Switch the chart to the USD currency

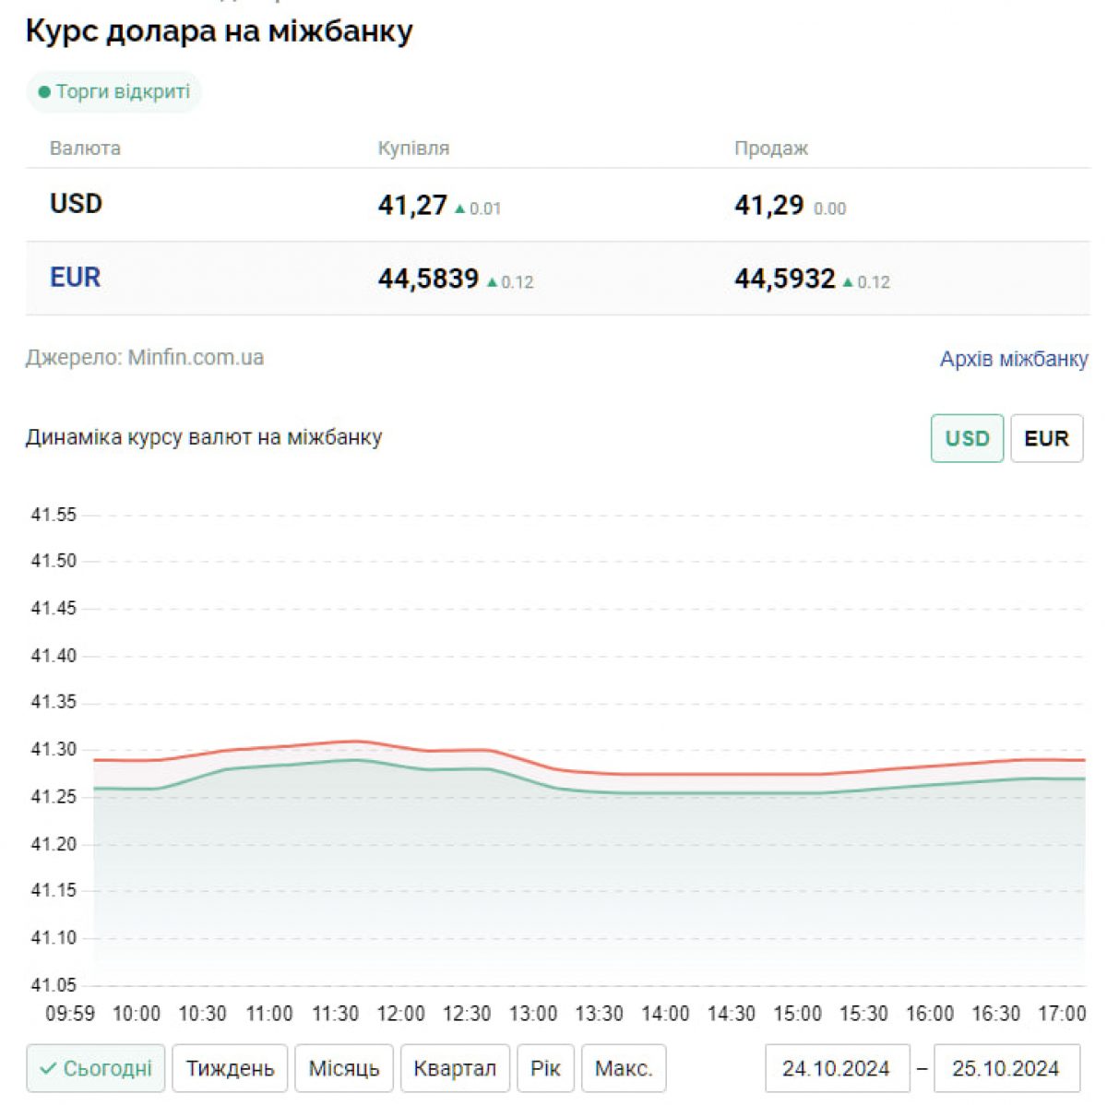pos(966,438)
